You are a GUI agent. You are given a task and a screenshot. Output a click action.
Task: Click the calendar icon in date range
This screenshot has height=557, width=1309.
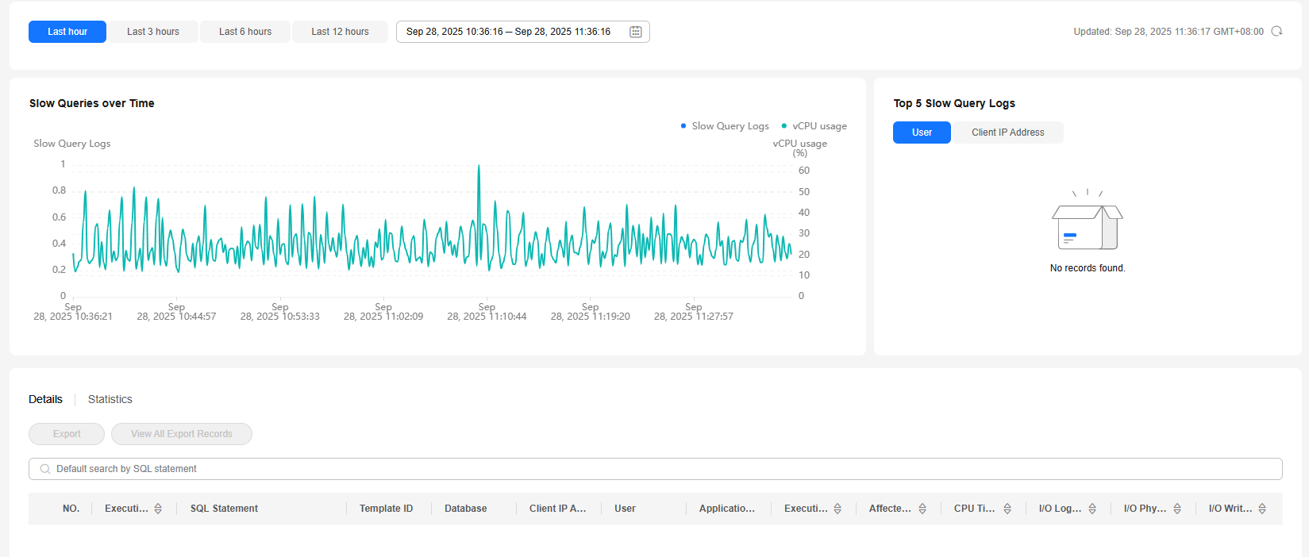pos(636,32)
